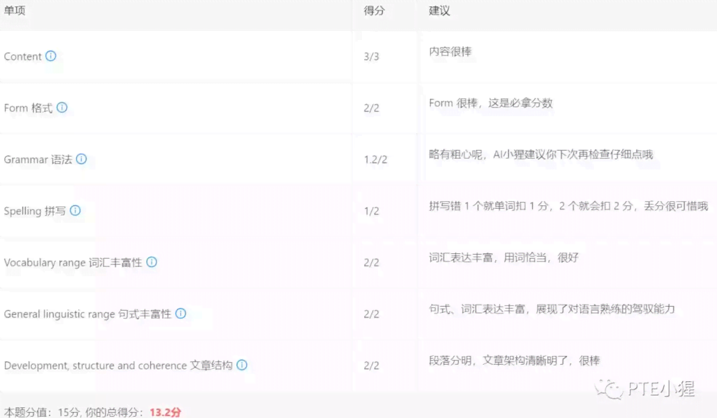The width and height of the screenshot is (717, 418).
Task: Select the Grammar 语法 row label
Action: pos(38,159)
